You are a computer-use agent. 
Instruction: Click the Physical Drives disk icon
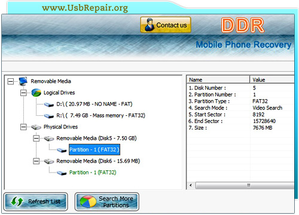[36, 127]
